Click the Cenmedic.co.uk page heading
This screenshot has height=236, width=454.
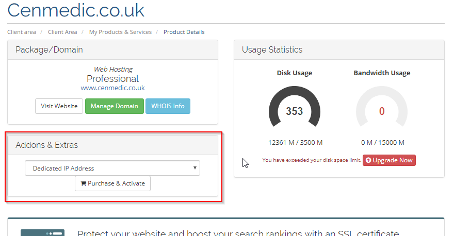(x=76, y=10)
